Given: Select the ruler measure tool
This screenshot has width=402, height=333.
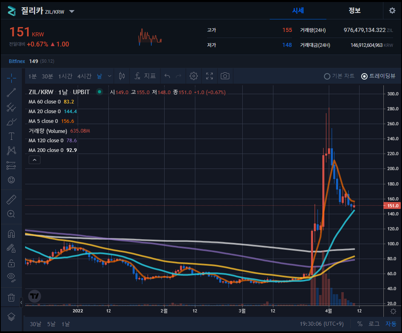Looking at the screenshot, I should pyautogui.click(x=11, y=200).
